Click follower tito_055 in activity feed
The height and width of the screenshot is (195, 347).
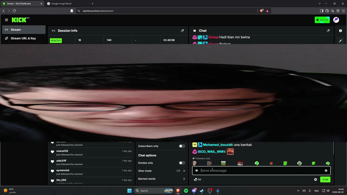[x=61, y=180]
